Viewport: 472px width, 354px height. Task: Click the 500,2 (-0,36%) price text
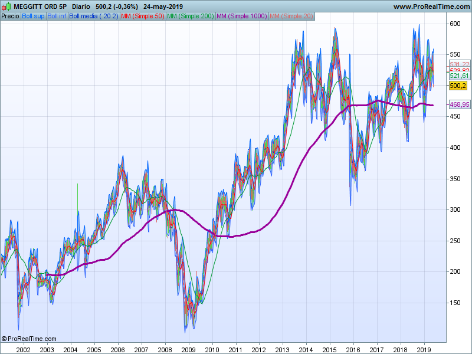tap(116, 6)
